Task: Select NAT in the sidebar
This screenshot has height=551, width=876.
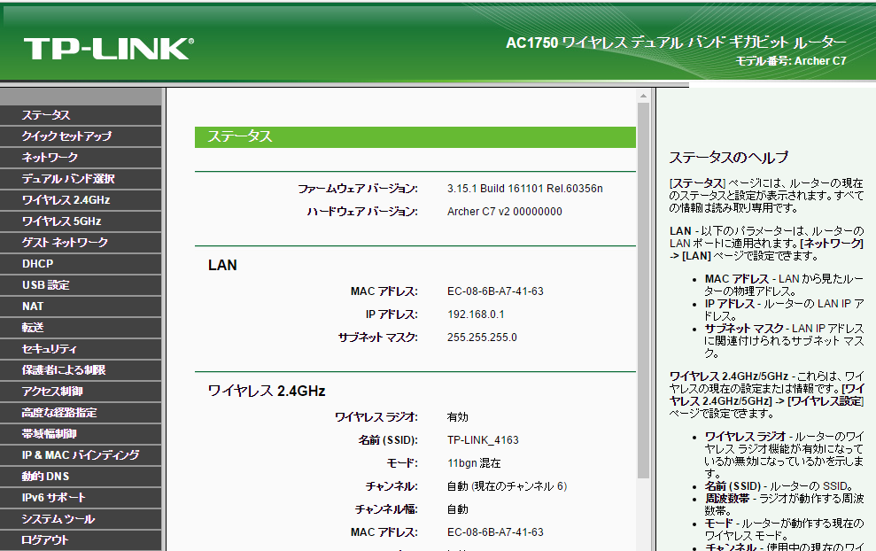Action: tap(81, 307)
